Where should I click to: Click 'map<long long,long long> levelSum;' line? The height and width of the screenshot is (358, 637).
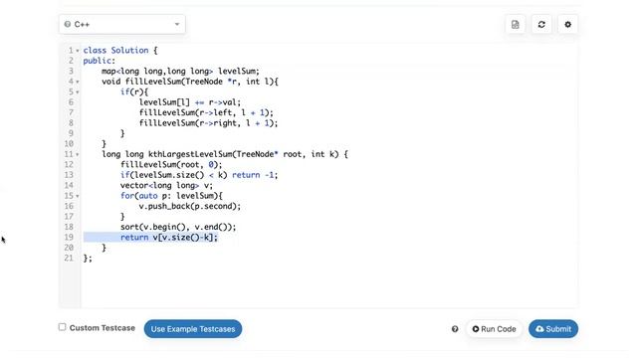180,71
